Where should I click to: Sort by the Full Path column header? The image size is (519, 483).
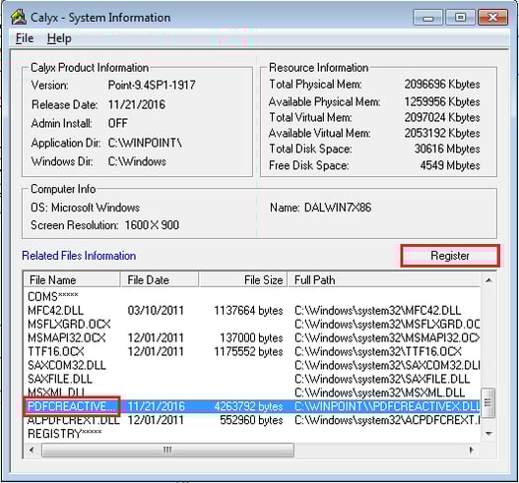point(384,279)
